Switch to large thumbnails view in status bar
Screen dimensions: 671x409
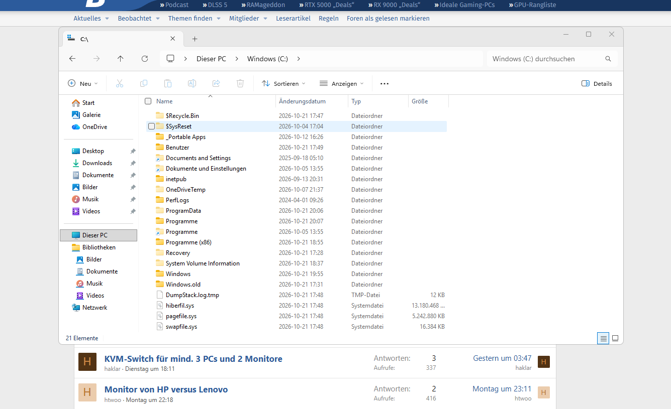pyautogui.click(x=615, y=338)
